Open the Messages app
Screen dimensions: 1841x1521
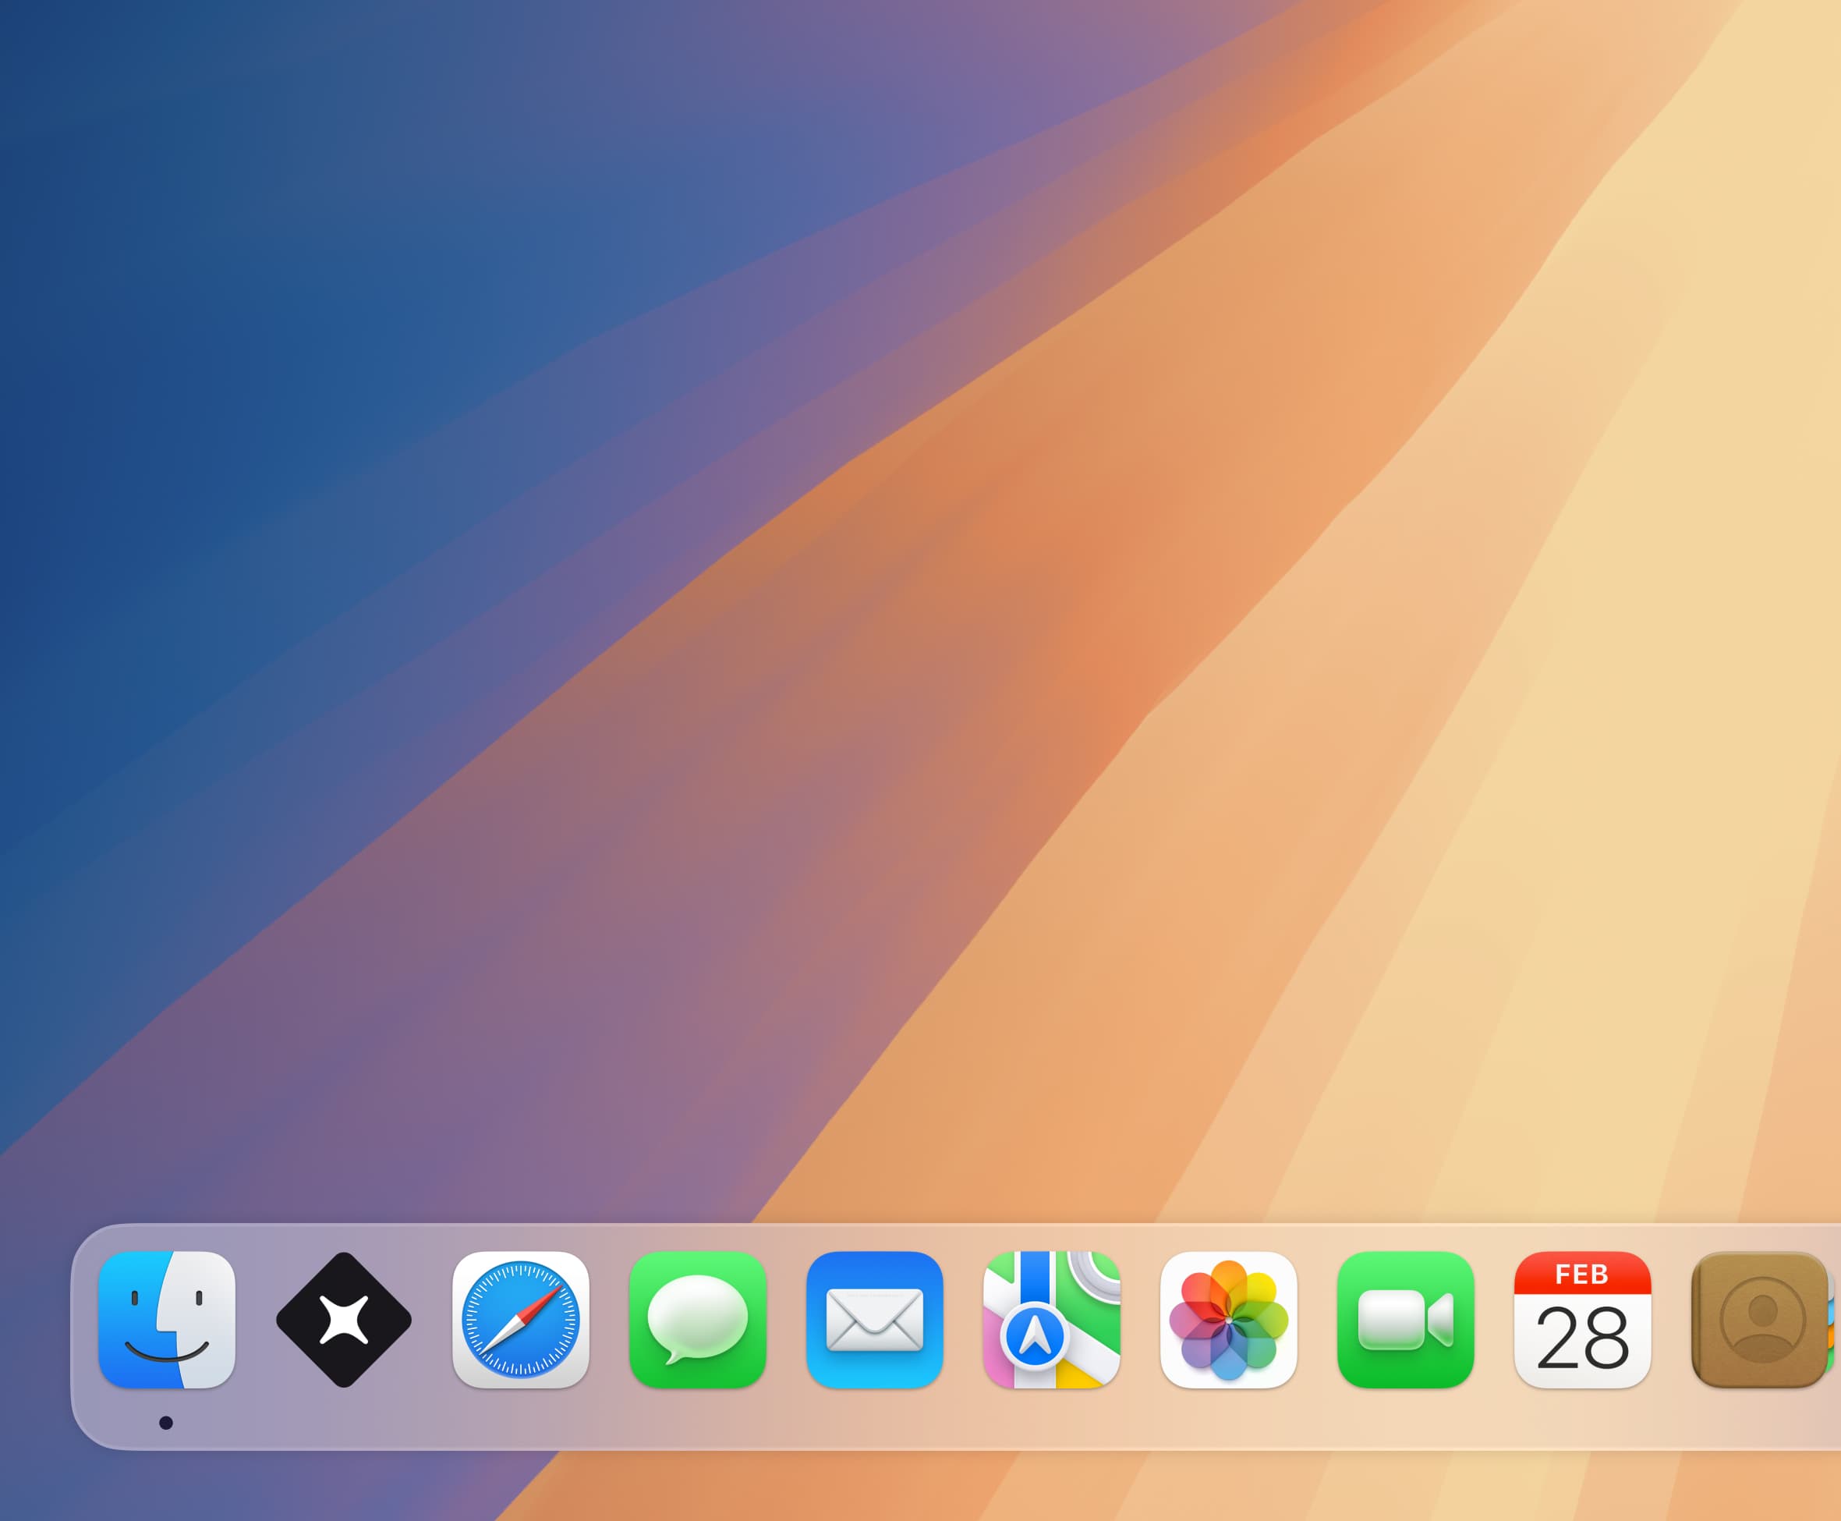[x=697, y=1320]
